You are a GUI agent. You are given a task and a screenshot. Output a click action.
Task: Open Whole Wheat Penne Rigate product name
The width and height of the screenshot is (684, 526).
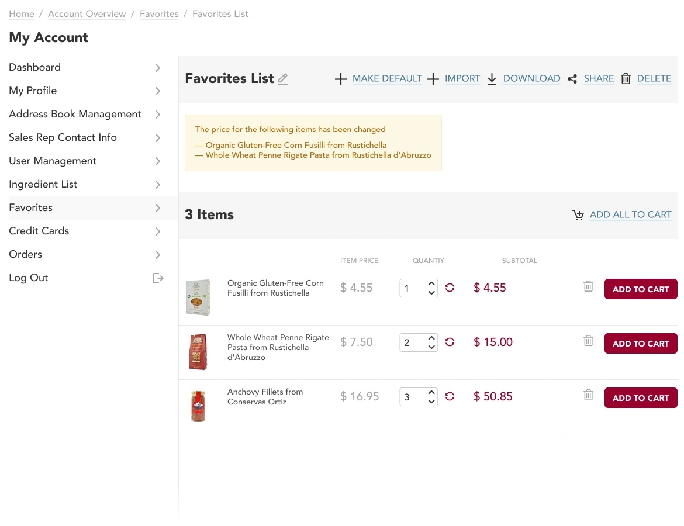coord(278,347)
